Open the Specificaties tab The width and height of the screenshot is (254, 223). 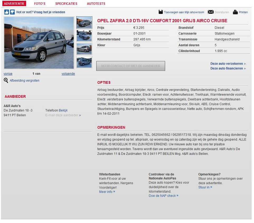66,4
